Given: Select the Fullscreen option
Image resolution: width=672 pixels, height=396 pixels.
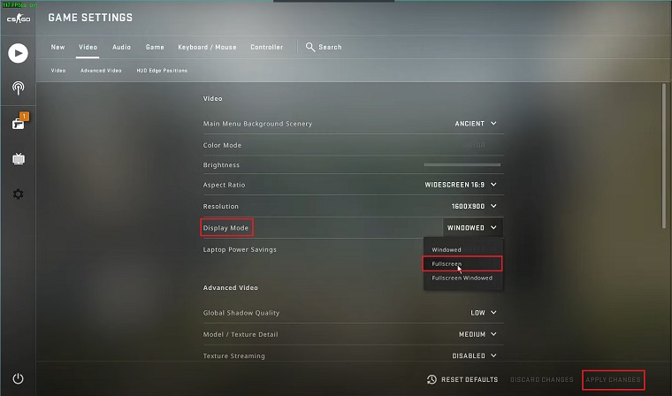Looking at the screenshot, I should (462, 263).
